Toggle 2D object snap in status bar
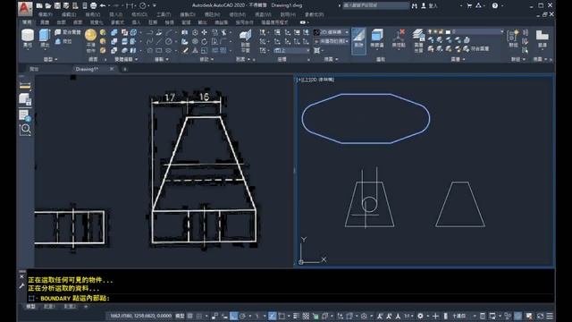The height and width of the screenshot is (322, 572). tap(282, 316)
